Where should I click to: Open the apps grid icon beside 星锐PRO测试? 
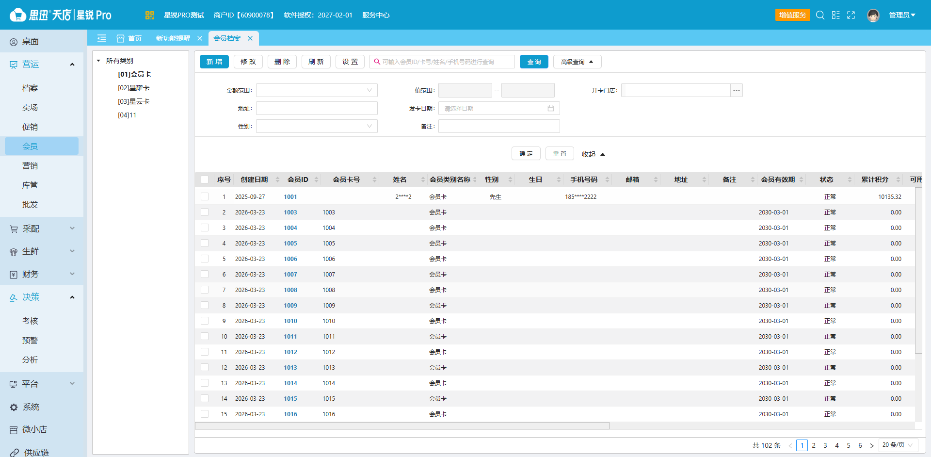(x=150, y=15)
